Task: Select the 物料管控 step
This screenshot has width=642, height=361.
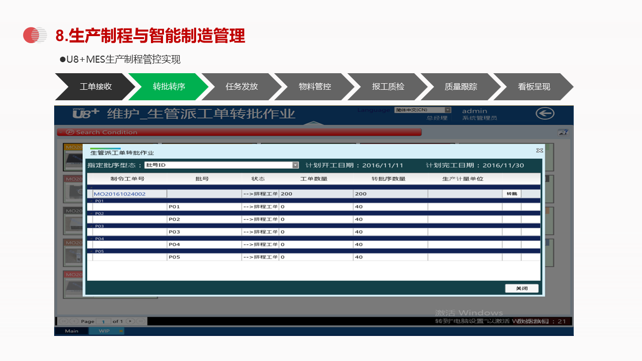Action: click(x=314, y=87)
